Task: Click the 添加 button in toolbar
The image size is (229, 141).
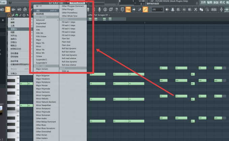Action: coord(214,9)
